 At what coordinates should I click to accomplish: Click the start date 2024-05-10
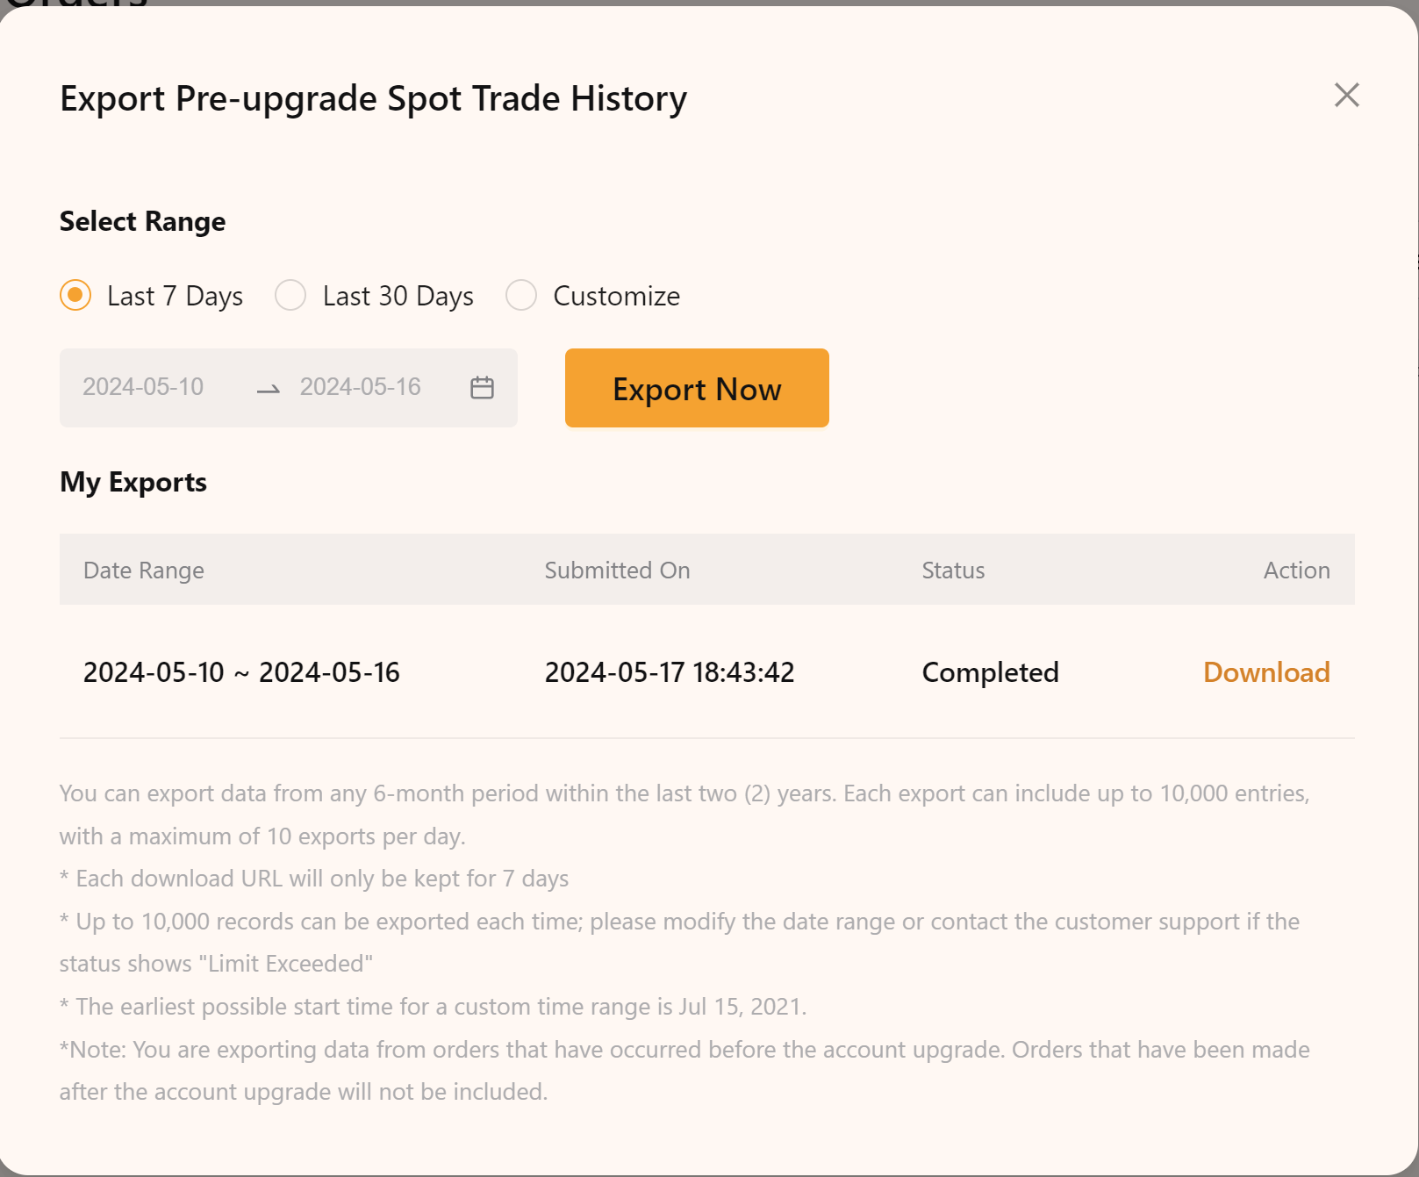[142, 387]
